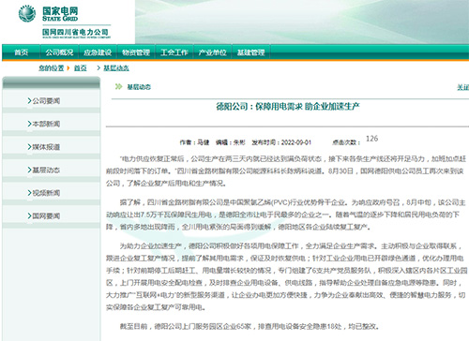Follow the 基层动态 breadcrumb link
The height and width of the screenshot is (341, 469).
tap(116, 68)
